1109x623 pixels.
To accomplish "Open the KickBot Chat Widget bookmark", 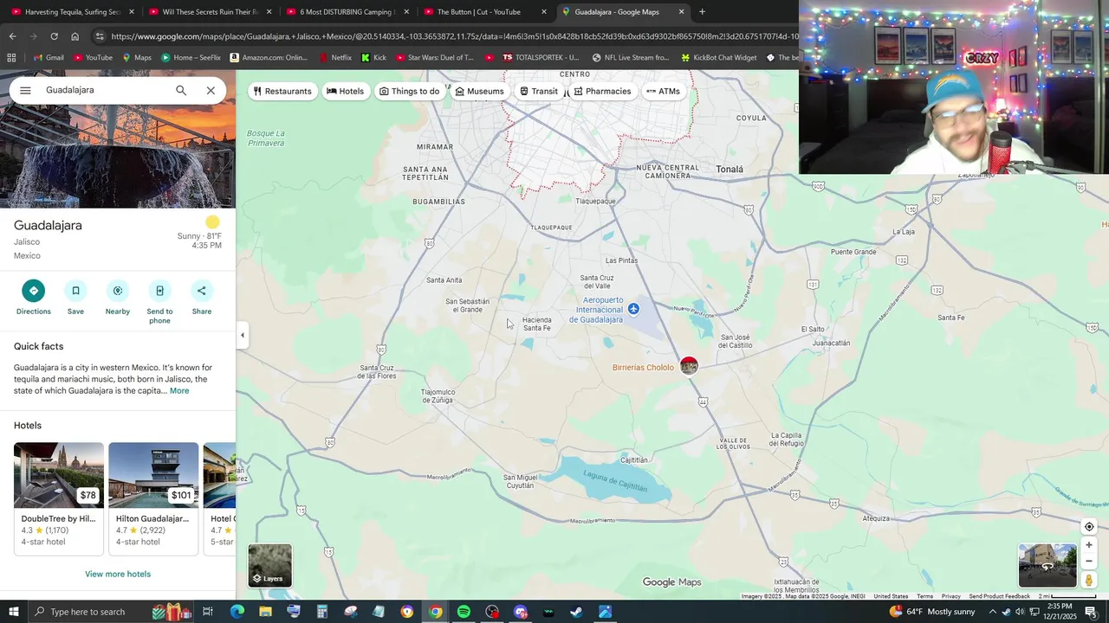I will click(x=719, y=58).
